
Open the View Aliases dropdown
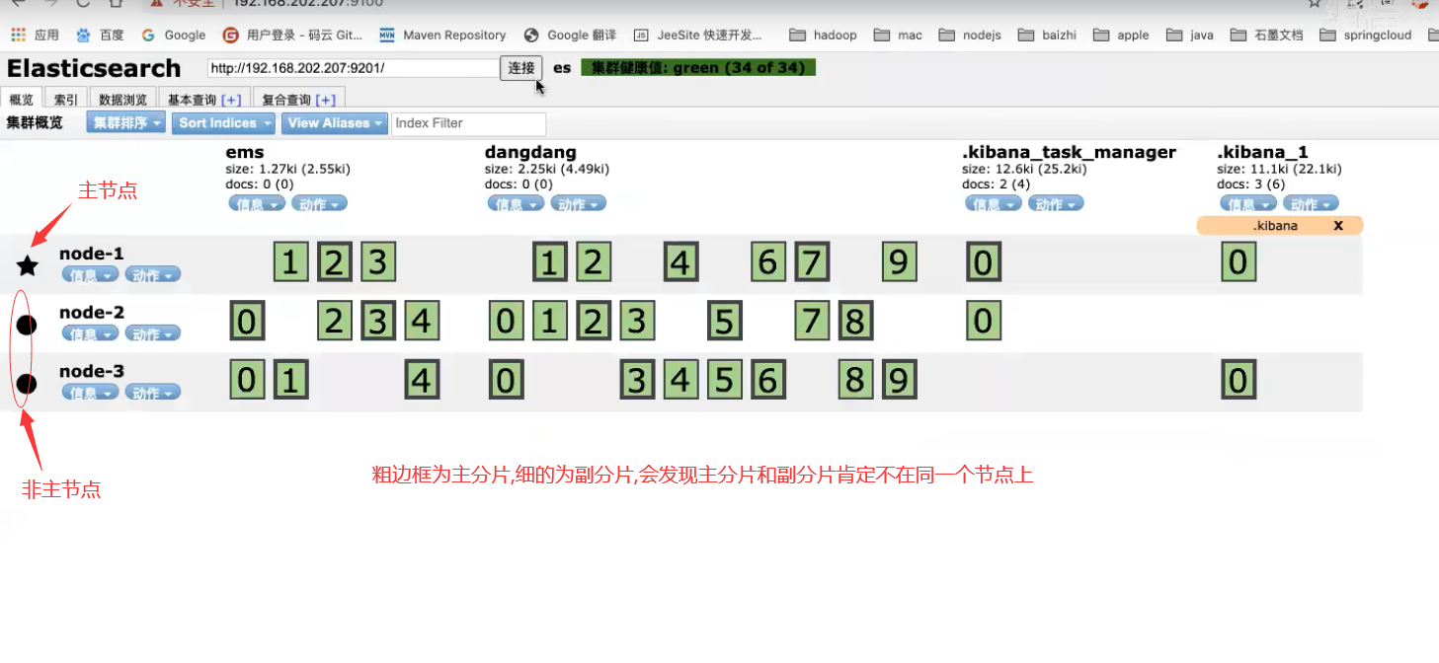(x=334, y=123)
